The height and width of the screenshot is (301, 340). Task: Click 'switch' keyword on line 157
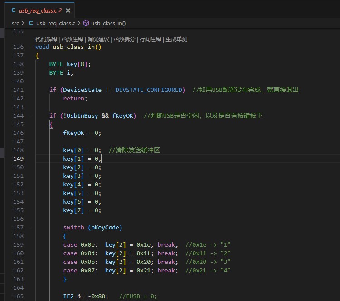coord(73,228)
